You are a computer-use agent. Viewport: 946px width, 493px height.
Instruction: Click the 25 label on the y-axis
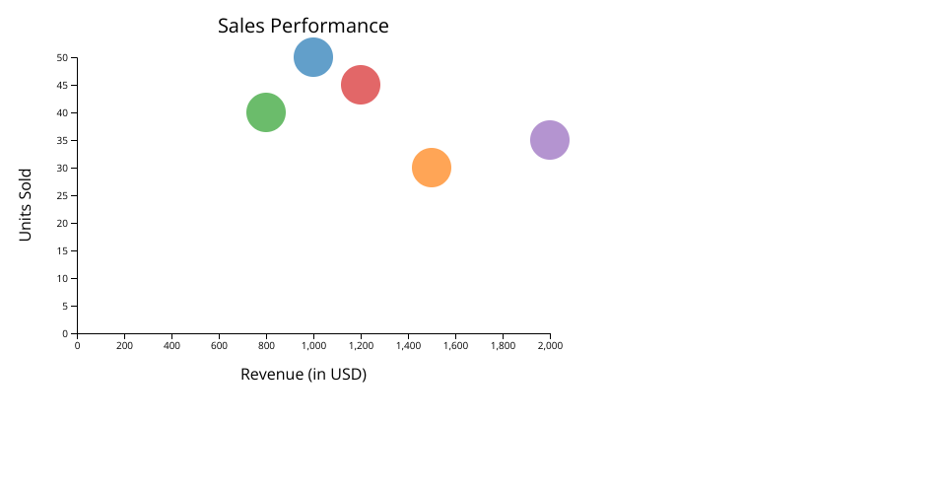[x=62, y=195]
